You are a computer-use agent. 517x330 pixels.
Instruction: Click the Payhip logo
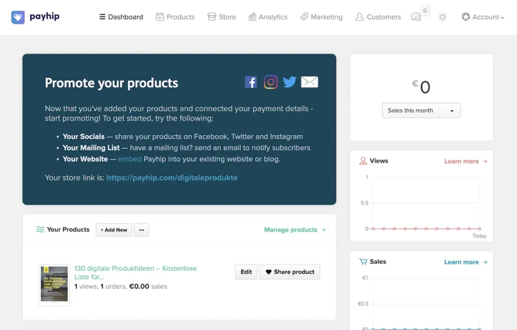pos(34,17)
